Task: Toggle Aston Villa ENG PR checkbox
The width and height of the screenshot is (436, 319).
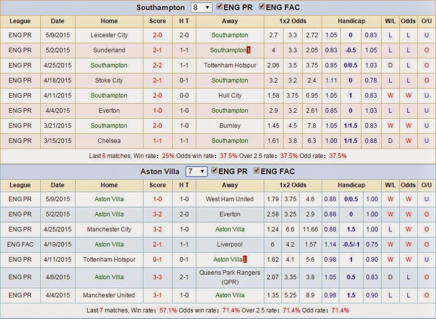Action: pos(214,171)
